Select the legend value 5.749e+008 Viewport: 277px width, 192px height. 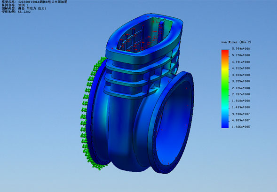pos(241,49)
